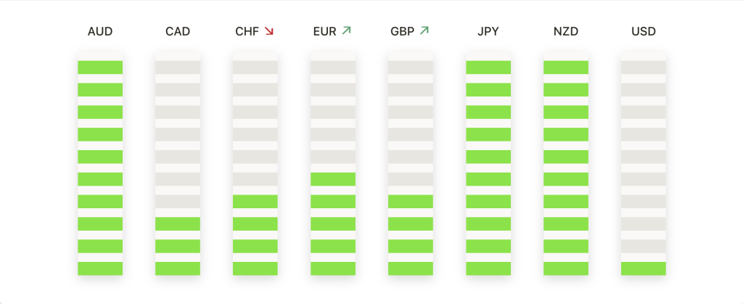Viewport: 743px width, 304px height.
Task: Select the GBP currency label text
Action: [402, 32]
